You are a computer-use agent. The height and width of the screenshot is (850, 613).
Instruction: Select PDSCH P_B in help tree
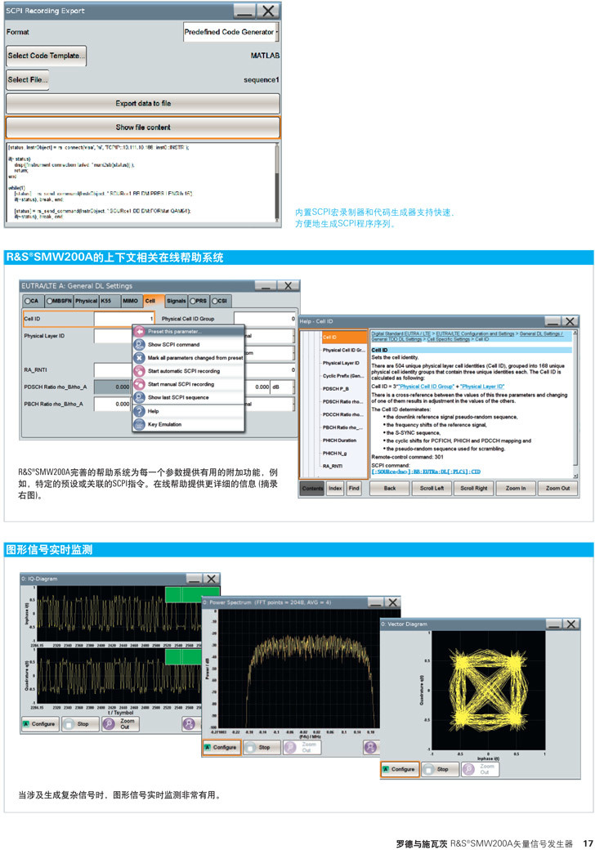pyautogui.click(x=336, y=389)
